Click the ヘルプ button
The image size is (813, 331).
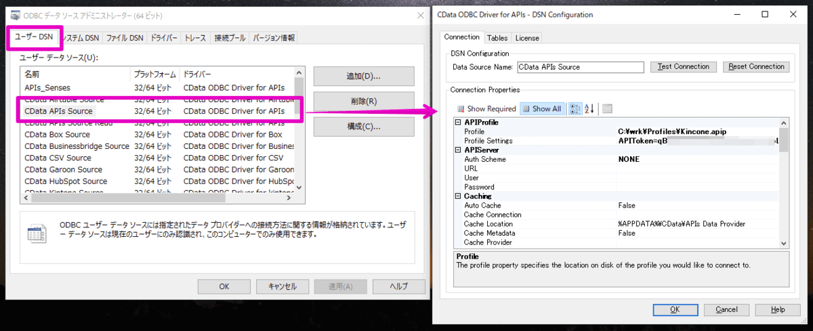399,286
